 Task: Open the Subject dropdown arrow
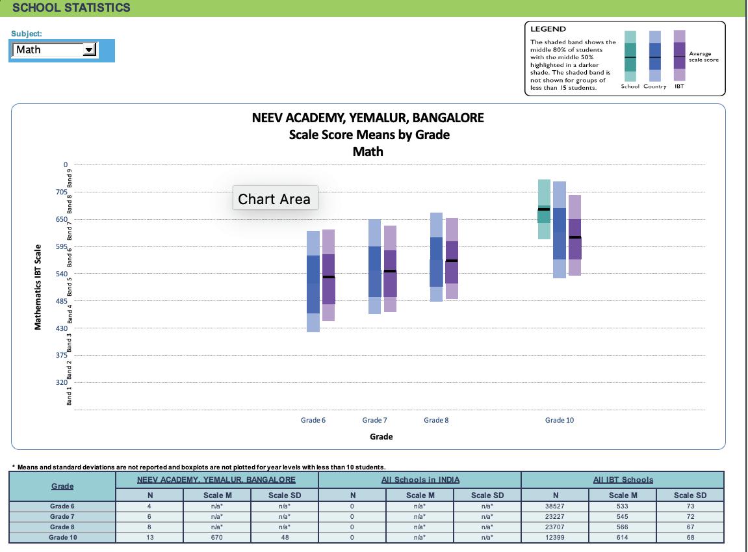[x=89, y=49]
